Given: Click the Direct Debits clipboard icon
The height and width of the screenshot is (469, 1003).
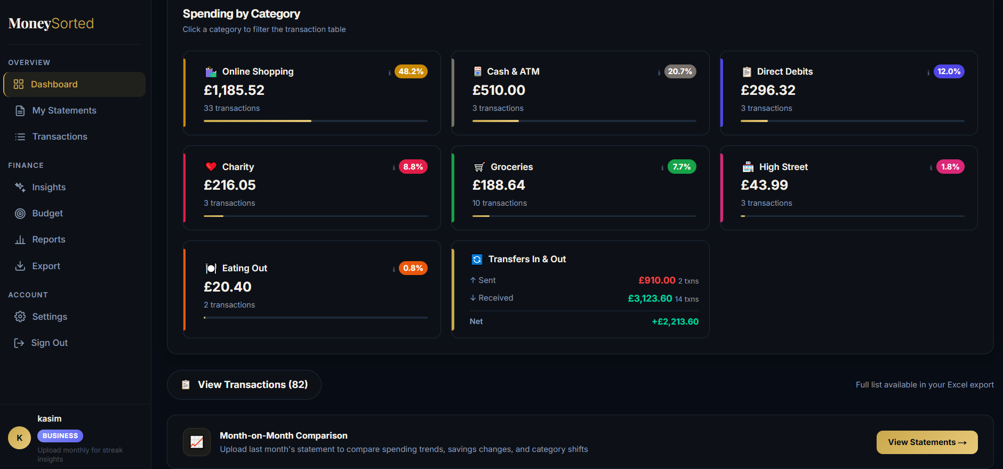Looking at the screenshot, I should click(x=747, y=71).
